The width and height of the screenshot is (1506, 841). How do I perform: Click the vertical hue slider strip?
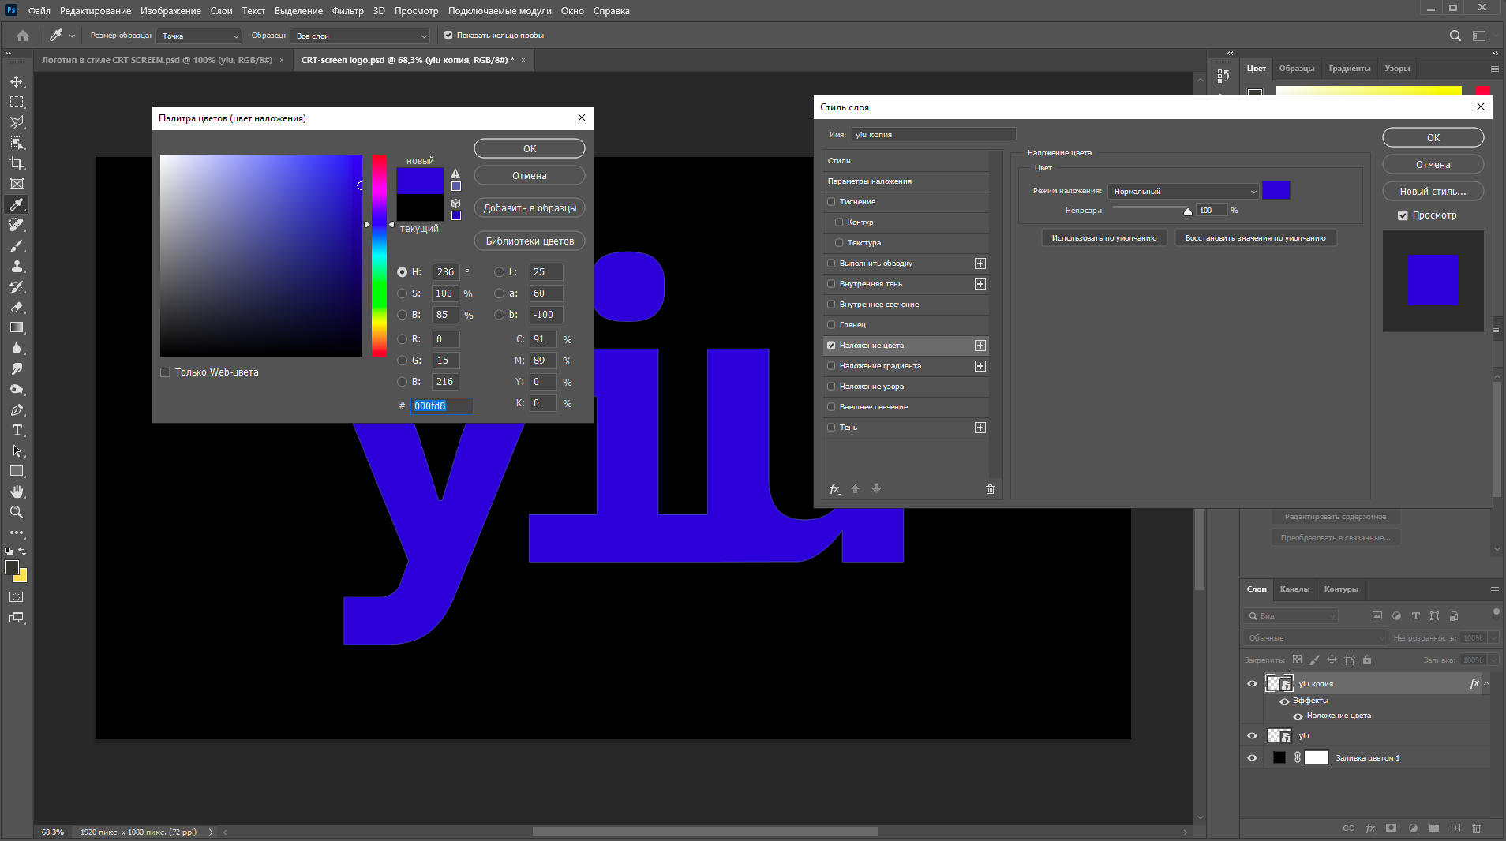380,255
